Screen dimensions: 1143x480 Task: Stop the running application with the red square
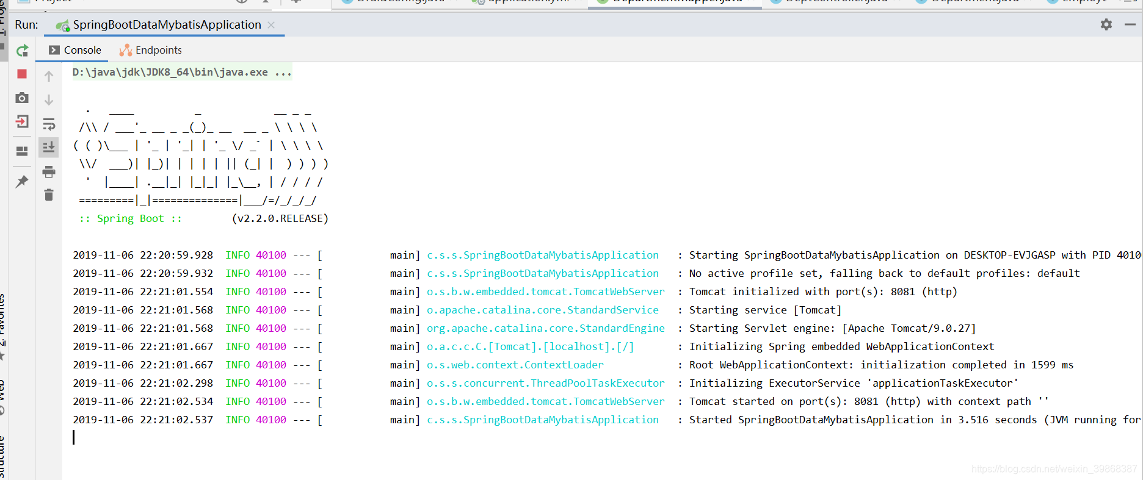click(22, 74)
